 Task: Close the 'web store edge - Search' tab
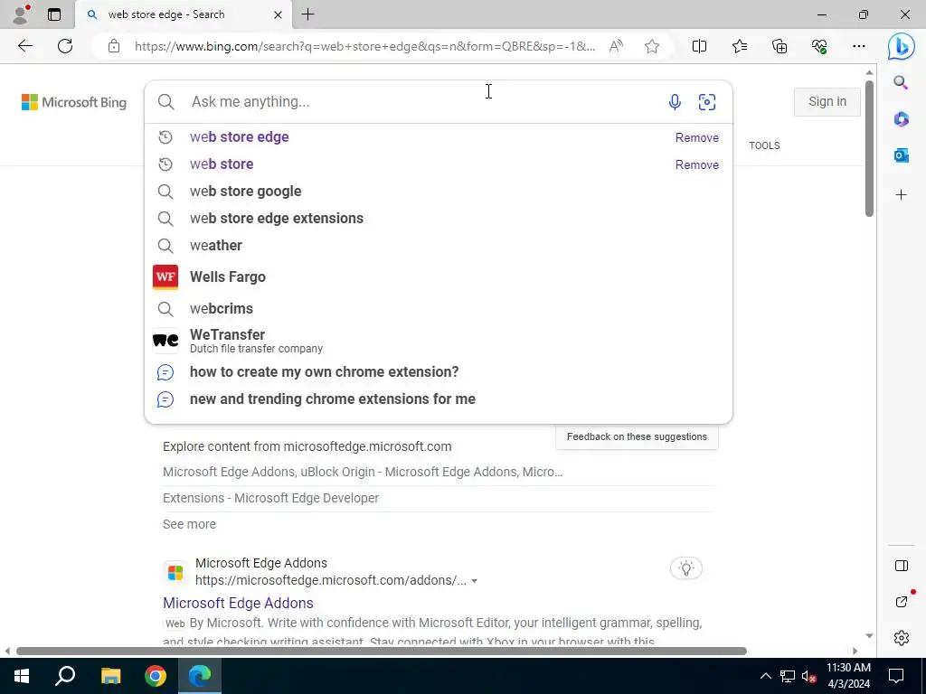278,14
